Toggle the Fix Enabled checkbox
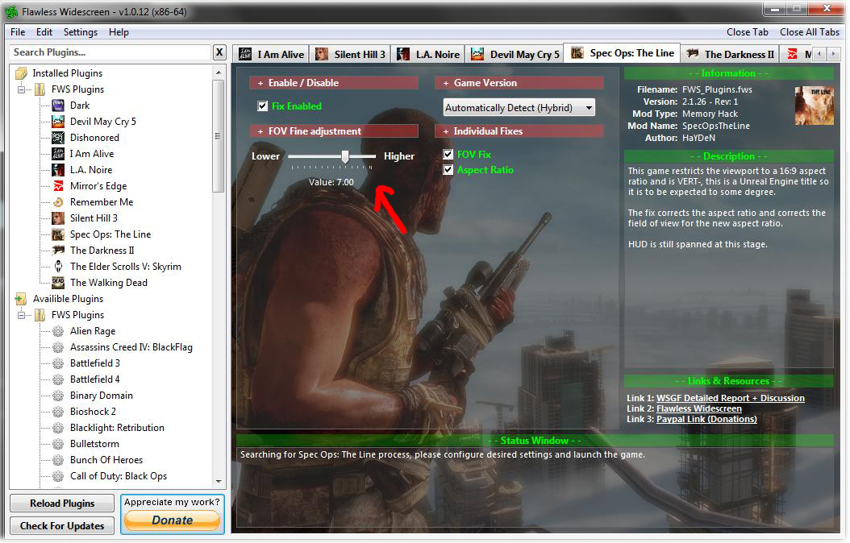 262,106
